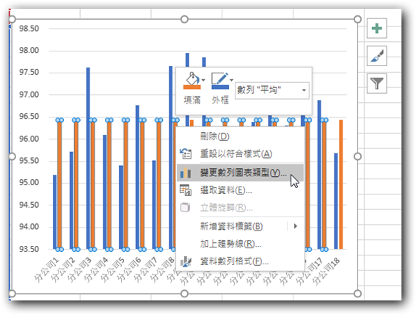Select the orange 平均 bar of 分公司1

pos(59,184)
